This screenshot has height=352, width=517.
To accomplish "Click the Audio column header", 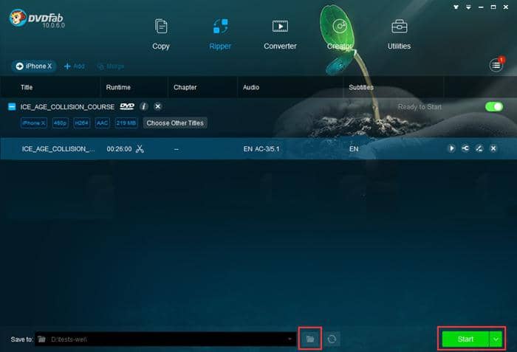I will pos(251,87).
